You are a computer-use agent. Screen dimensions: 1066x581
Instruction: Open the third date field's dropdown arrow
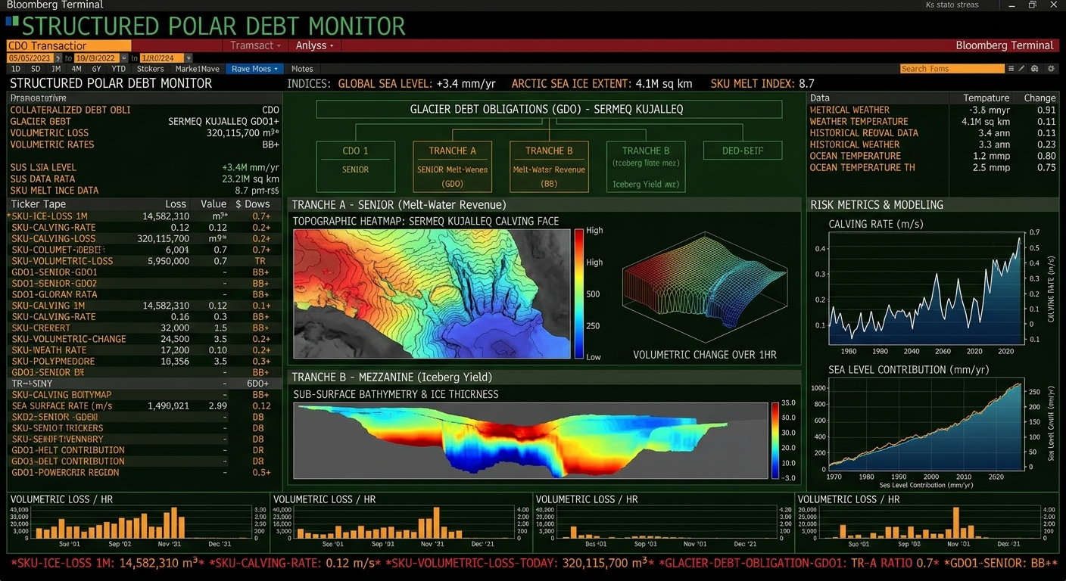tap(189, 58)
